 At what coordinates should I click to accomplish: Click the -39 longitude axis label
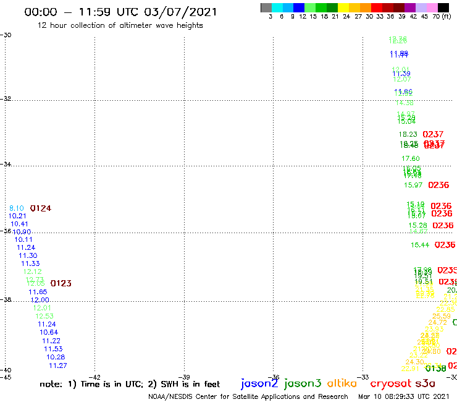(x=184, y=377)
